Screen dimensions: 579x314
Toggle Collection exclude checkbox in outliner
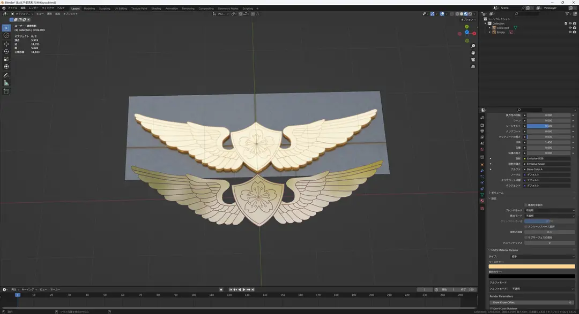(566, 23)
